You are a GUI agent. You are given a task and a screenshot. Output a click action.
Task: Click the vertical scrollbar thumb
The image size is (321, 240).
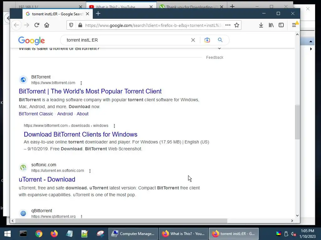click(x=297, y=122)
